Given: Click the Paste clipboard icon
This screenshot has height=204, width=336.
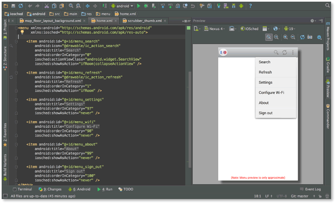Looking at the screenshot, I should pyautogui.click(x=62, y=6).
